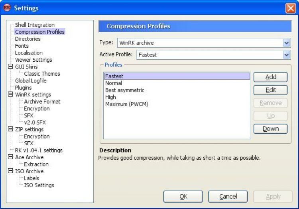Select the GUI Skins tree label
Screen dimensions: 299x209
[26, 66]
